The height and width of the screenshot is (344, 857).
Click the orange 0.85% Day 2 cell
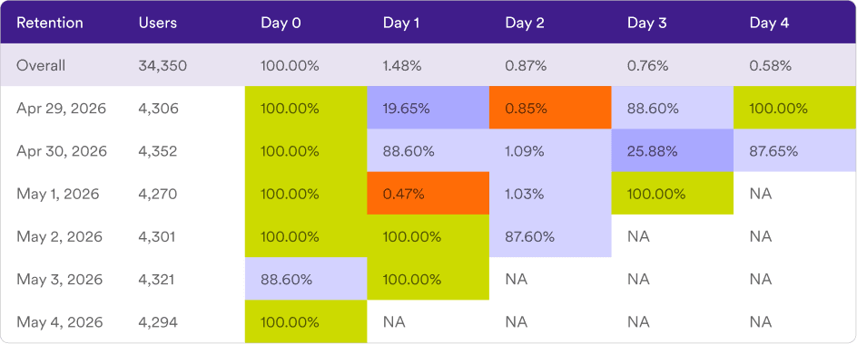[550, 108]
